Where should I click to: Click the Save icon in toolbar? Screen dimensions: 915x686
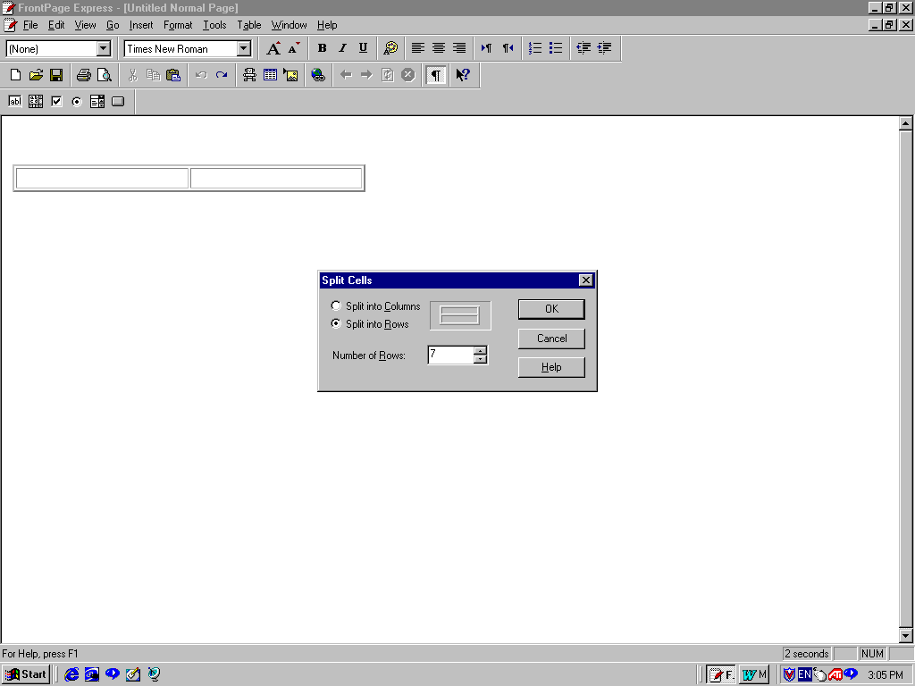[x=55, y=75]
